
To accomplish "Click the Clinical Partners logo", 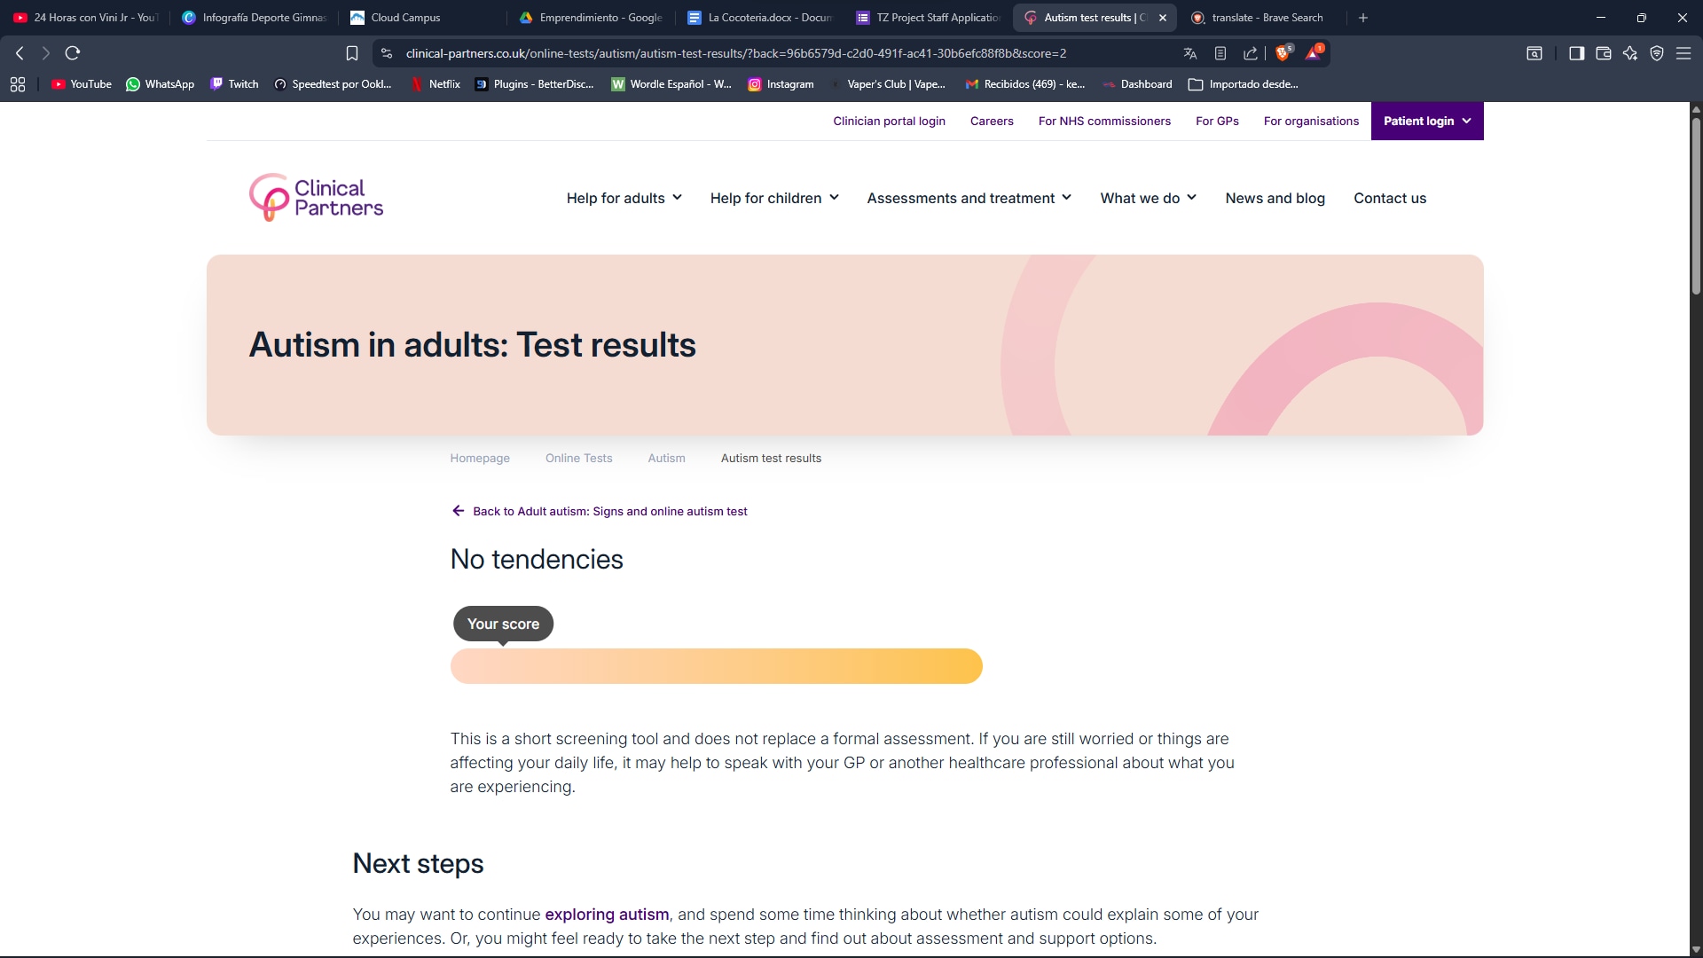I will pos(316,198).
